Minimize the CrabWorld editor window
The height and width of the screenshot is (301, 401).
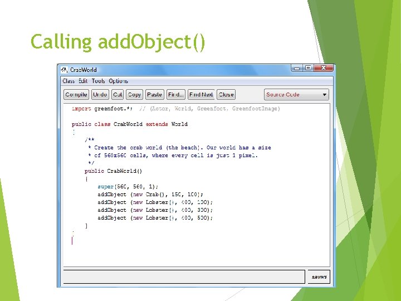tap(297, 68)
